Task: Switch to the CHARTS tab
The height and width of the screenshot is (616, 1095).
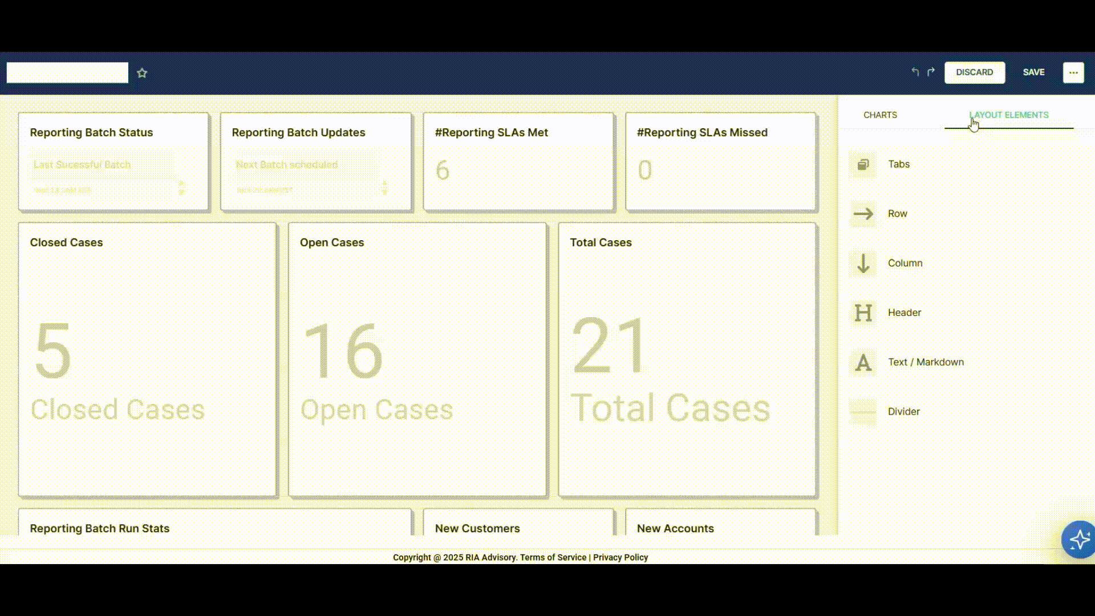Action: pyautogui.click(x=880, y=115)
